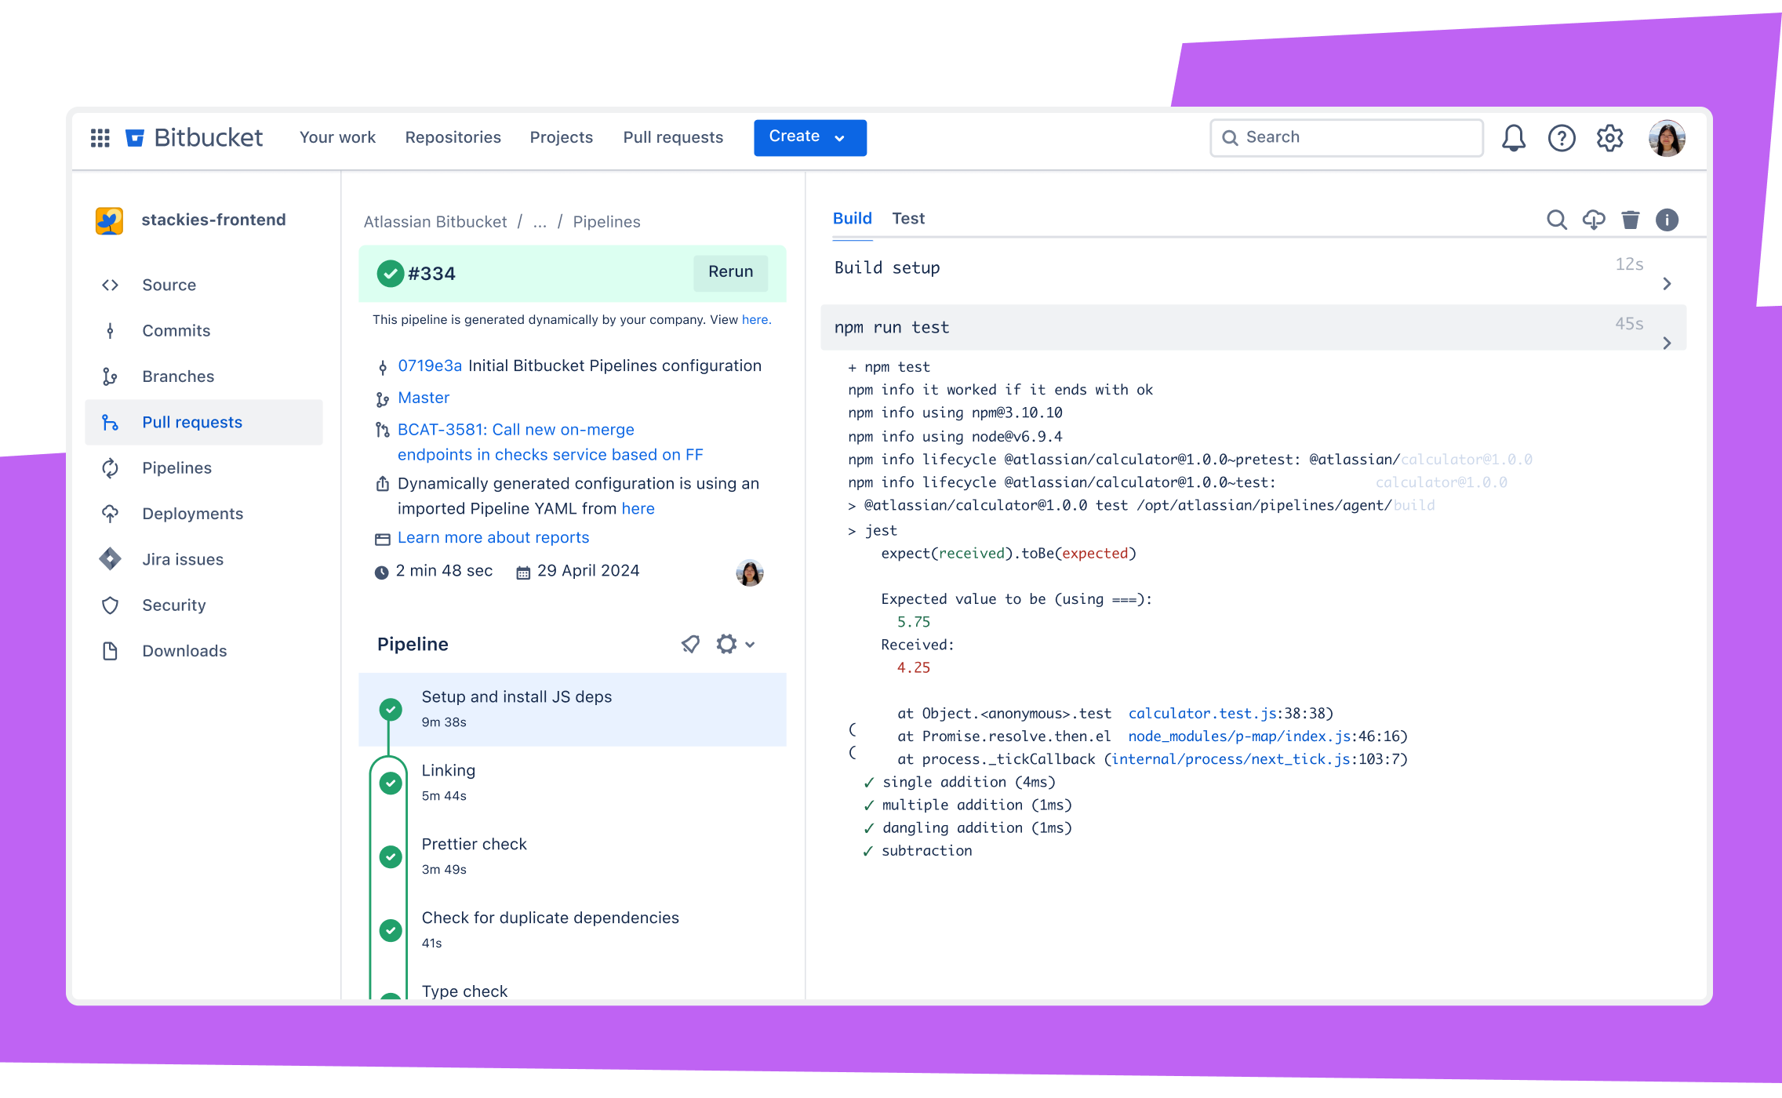
Task: Click the Search input field
Action: click(1345, 137)
